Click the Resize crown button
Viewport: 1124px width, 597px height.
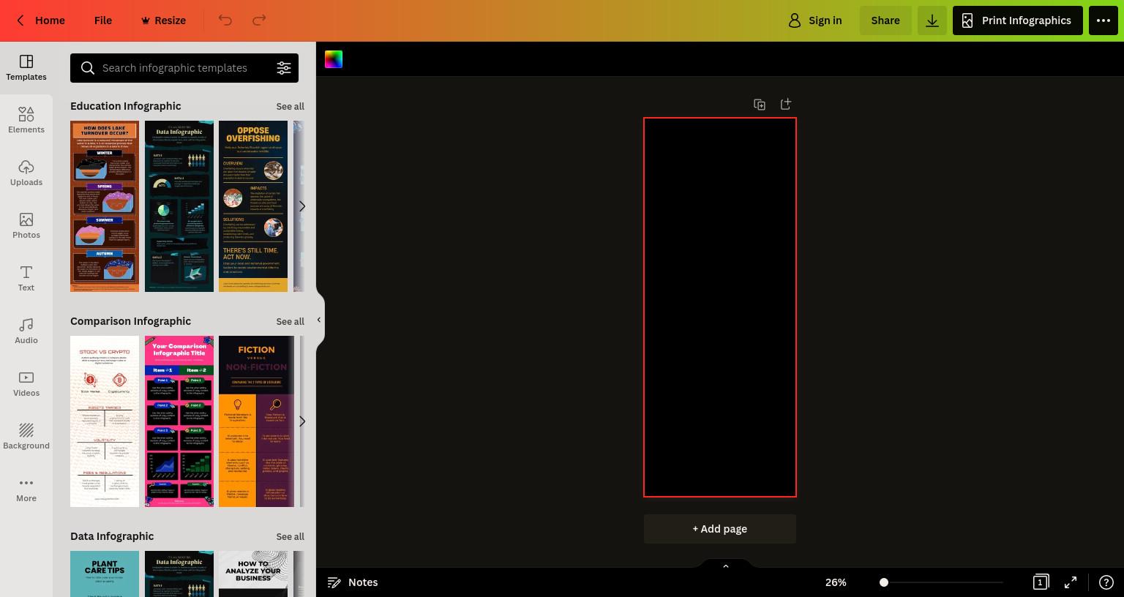[163, 20]
